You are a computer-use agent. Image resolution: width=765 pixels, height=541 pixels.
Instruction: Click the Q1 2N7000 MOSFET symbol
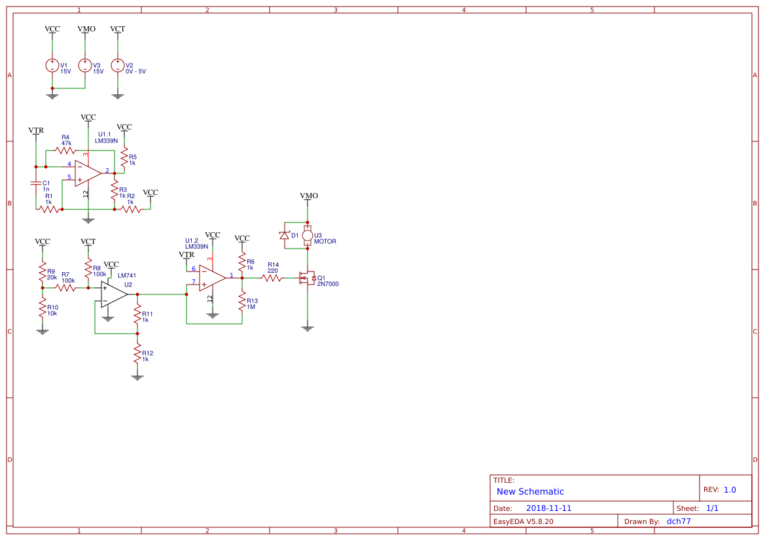(306, 278)
